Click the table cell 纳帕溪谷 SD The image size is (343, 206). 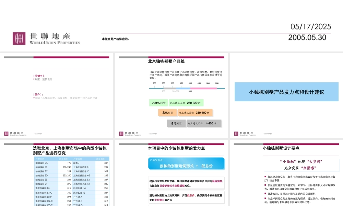pyautogui.click(x=46, y=175)
